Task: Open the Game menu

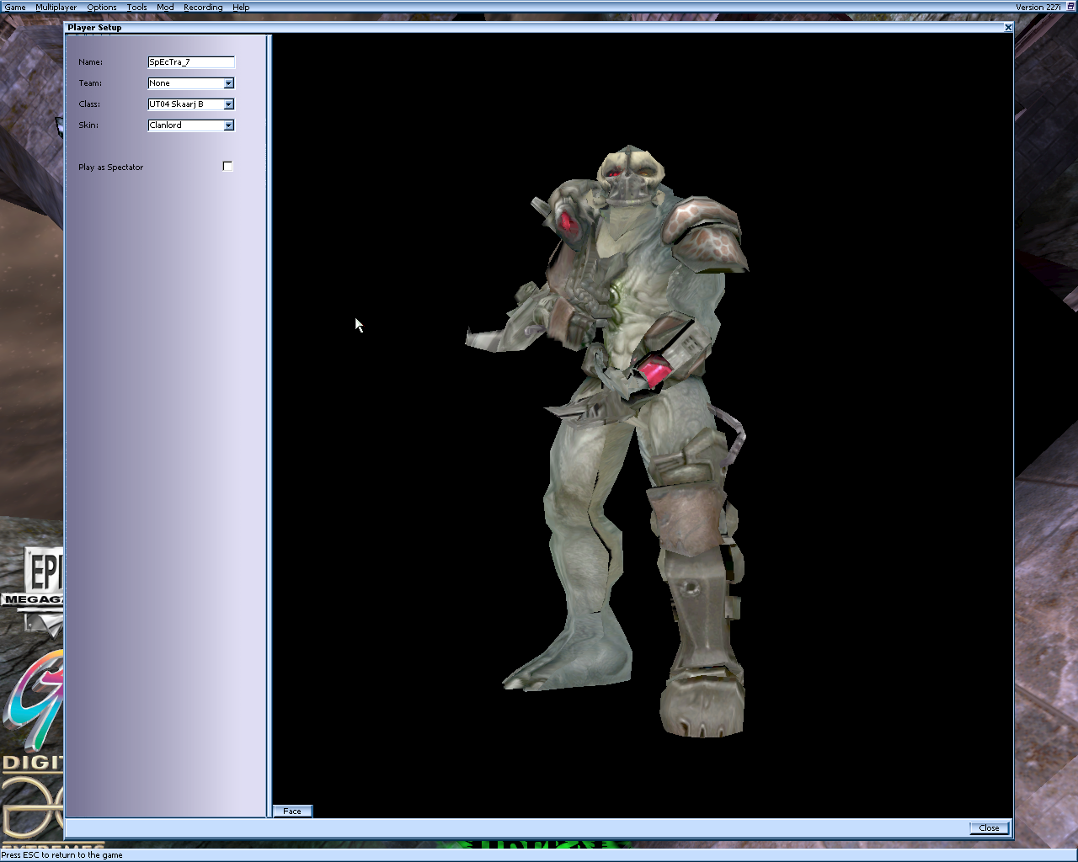Action: coord(15,7)
